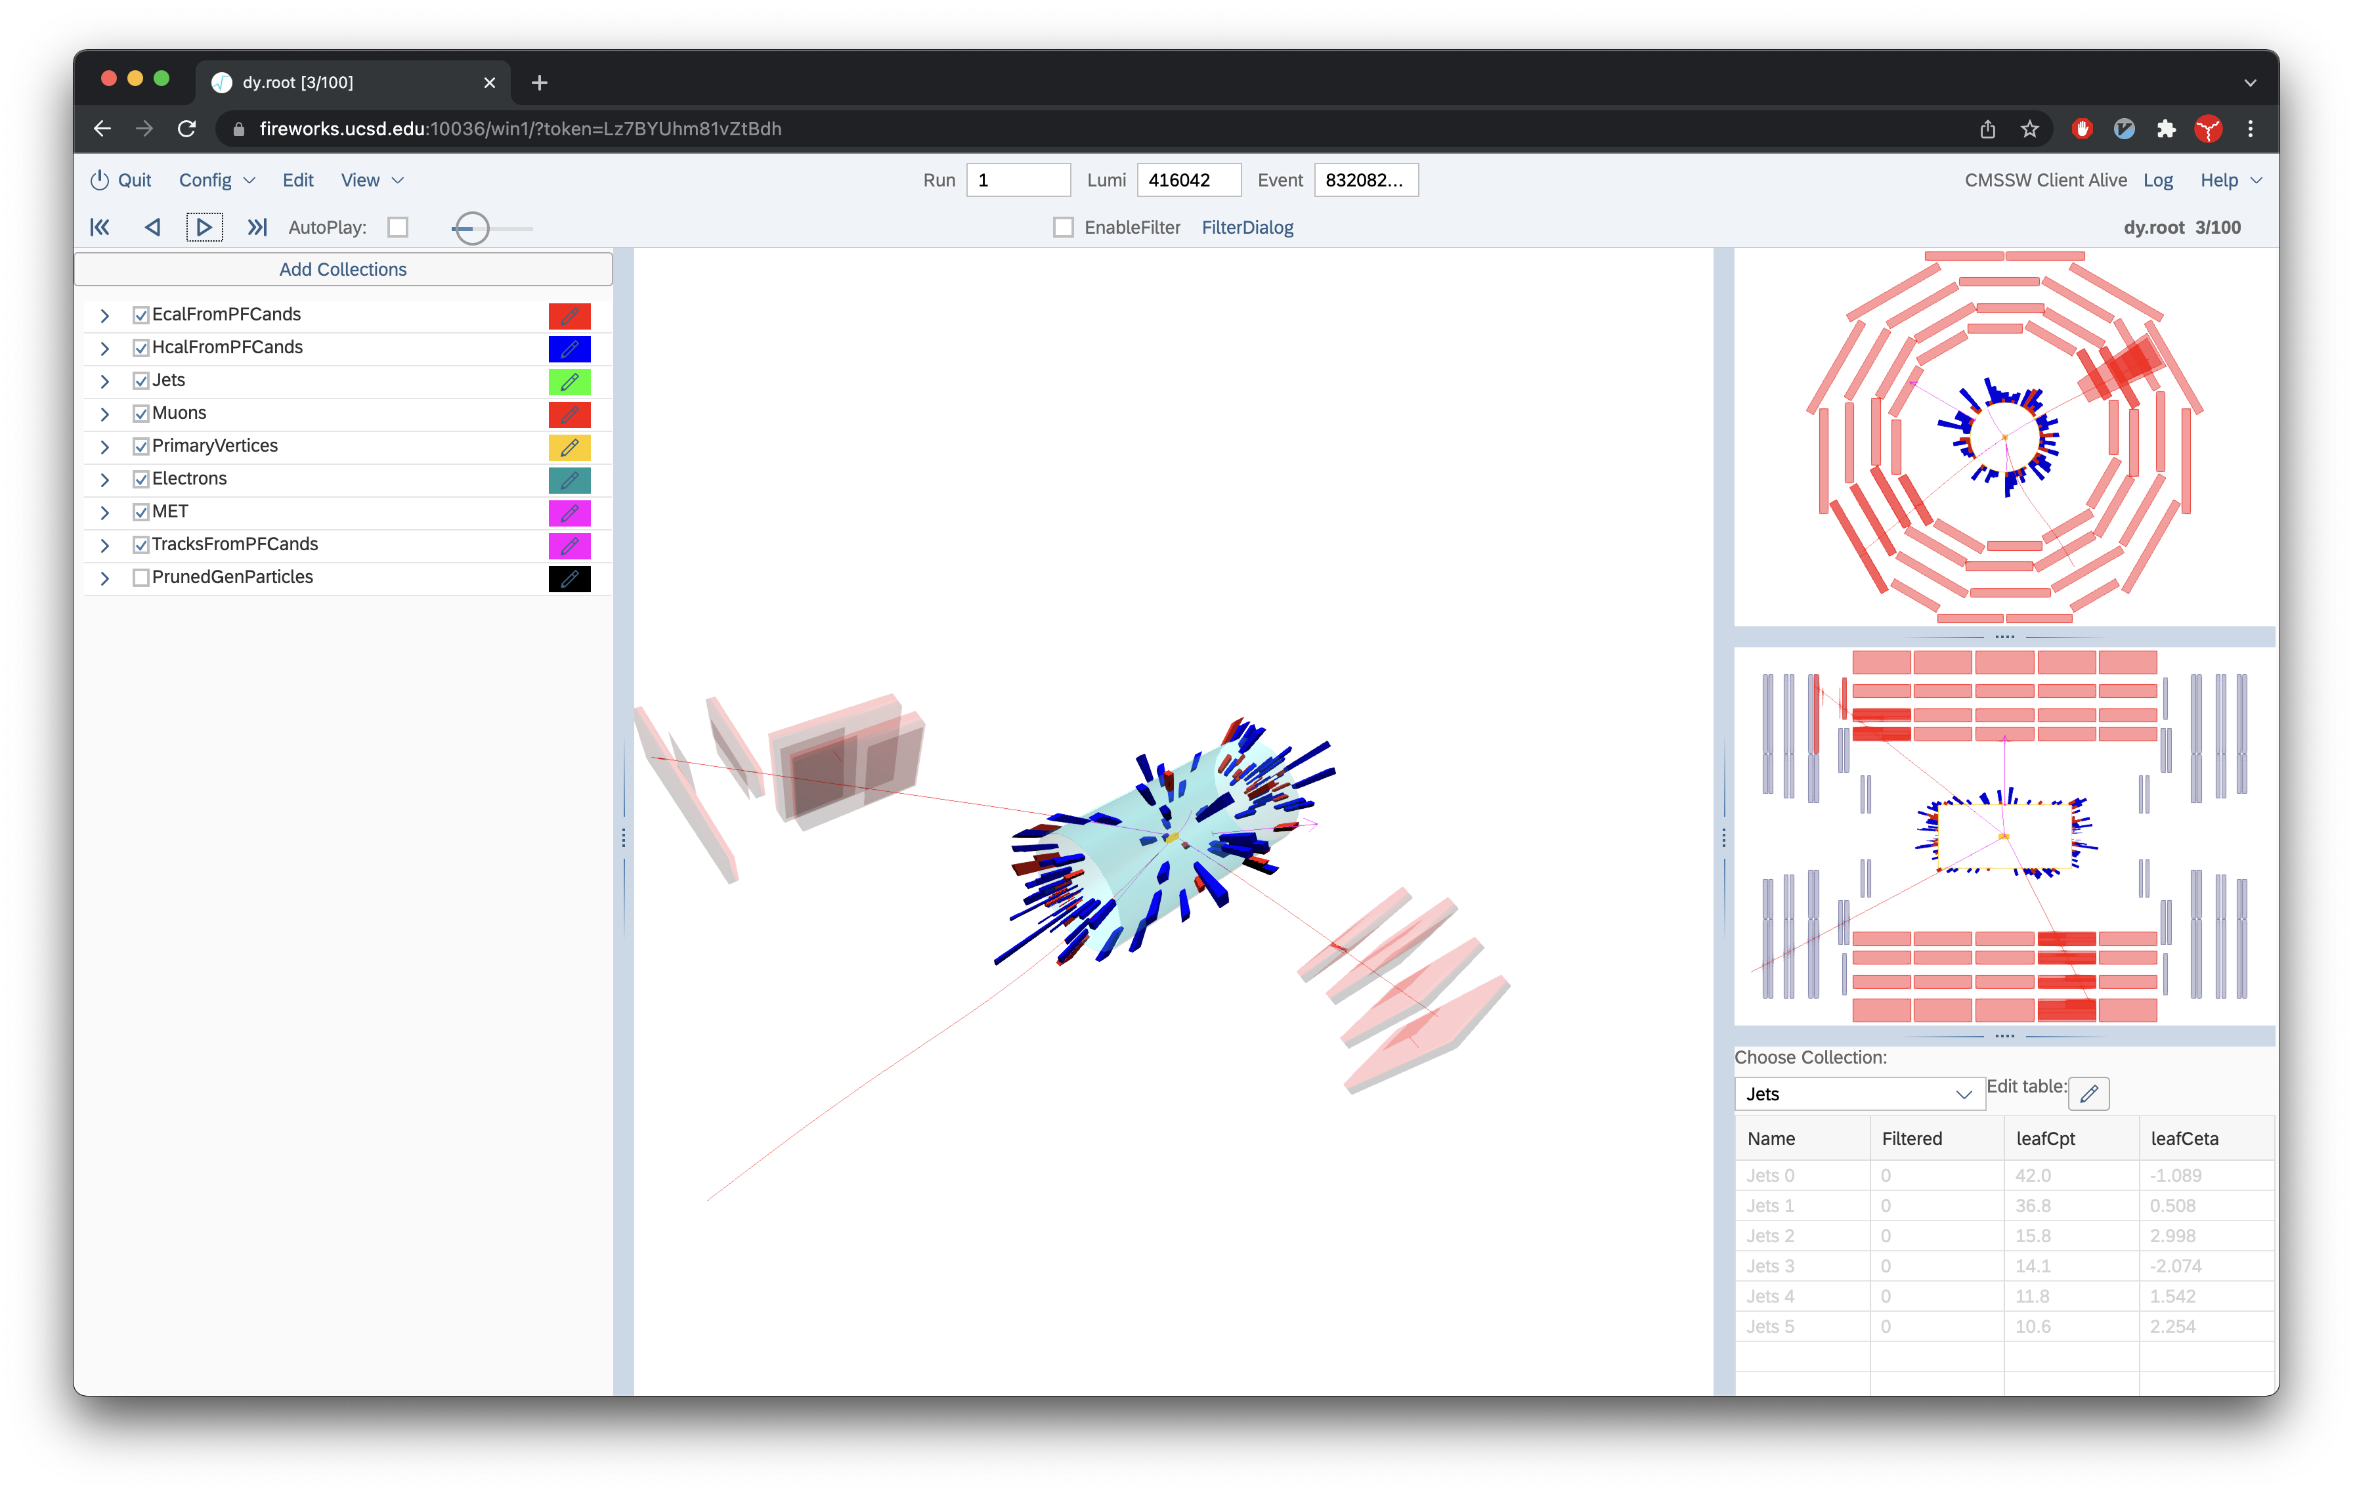Open the Config dropdown menu
The image size is (2353, 1493).
tap(217, 180)
